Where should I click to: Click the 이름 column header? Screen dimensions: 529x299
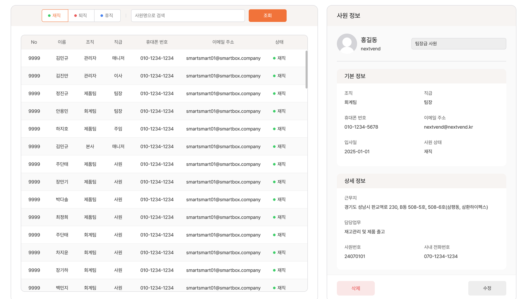[62, 42]
